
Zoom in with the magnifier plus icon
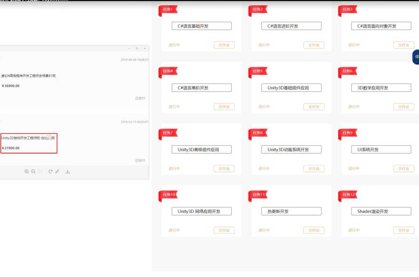pyautogui.click(x=27, y=172)
